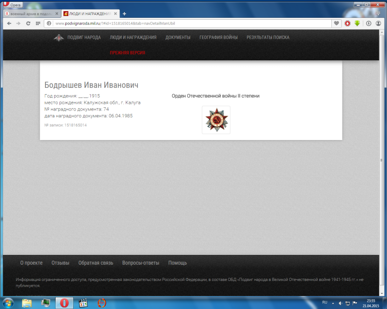Open the red Opera extension icon in toolbar
This screenshot has height=309, width=387.
[347, 23]
